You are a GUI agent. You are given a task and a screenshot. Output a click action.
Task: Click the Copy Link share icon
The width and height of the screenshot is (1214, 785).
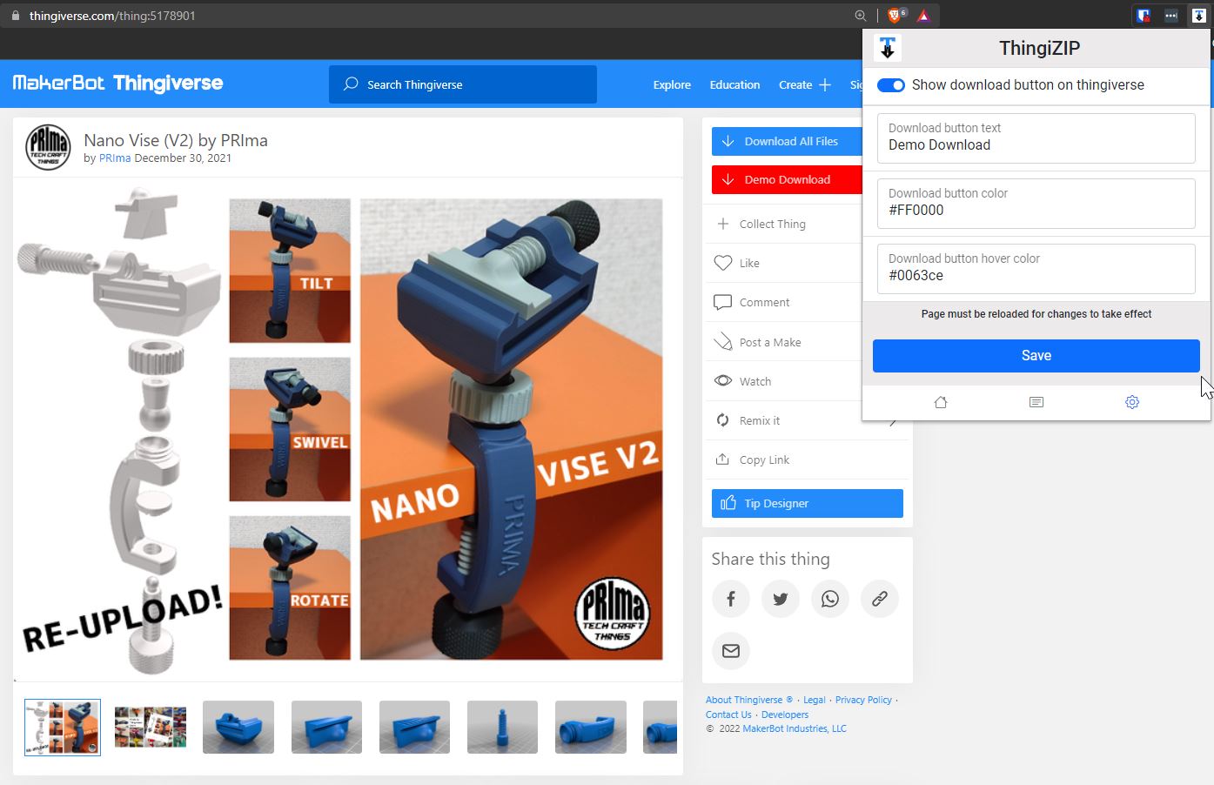722,460
